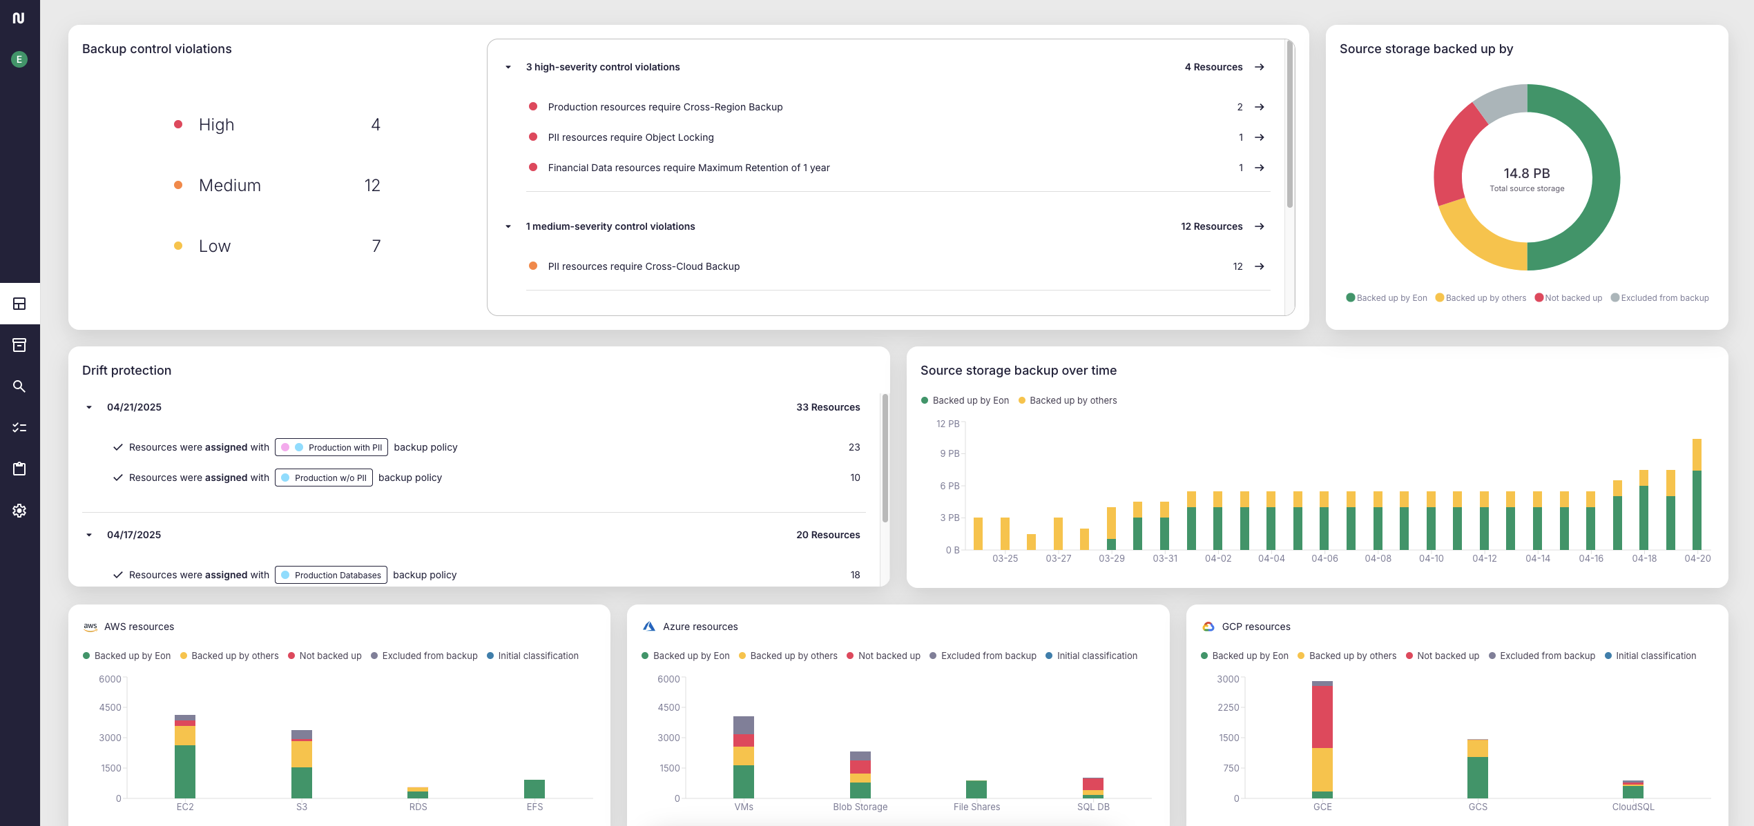This screenshot has height=826, width=1754.
Task: Open the checklist sidebar icon
Action: pos(19,428)
